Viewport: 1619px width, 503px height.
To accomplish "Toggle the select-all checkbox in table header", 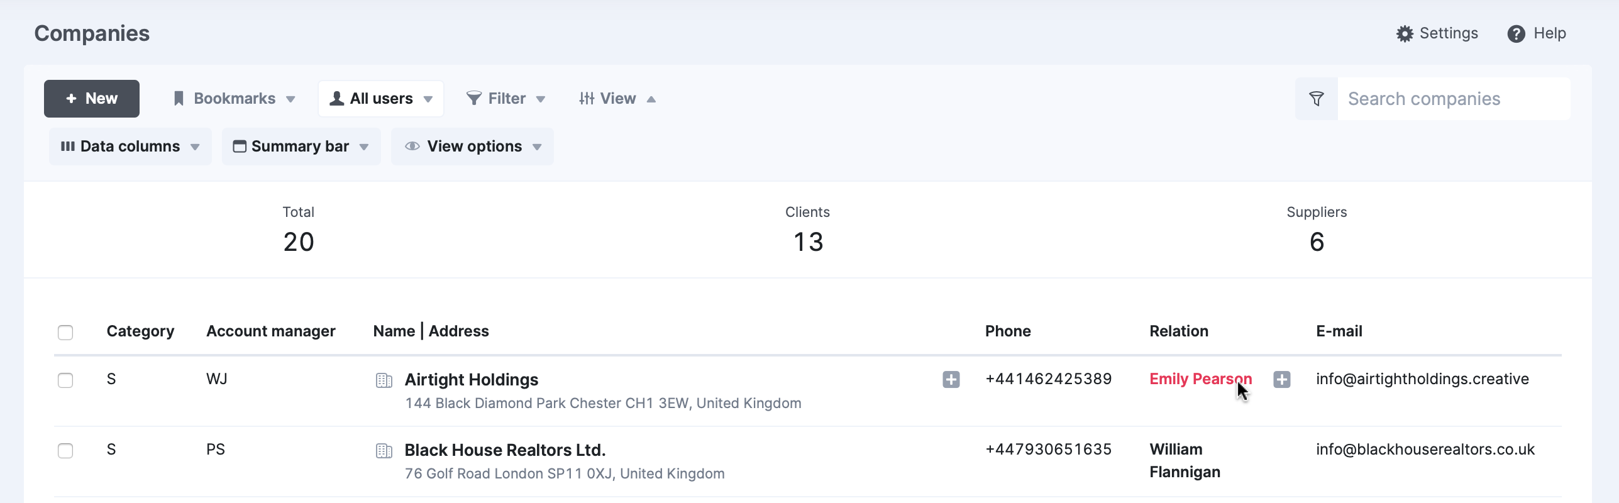I will 65,332.
